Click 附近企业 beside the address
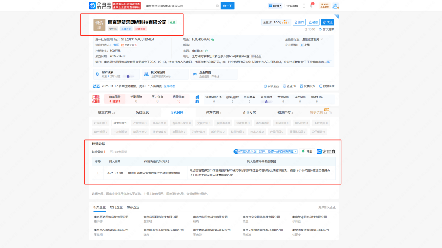 [256, 57]
